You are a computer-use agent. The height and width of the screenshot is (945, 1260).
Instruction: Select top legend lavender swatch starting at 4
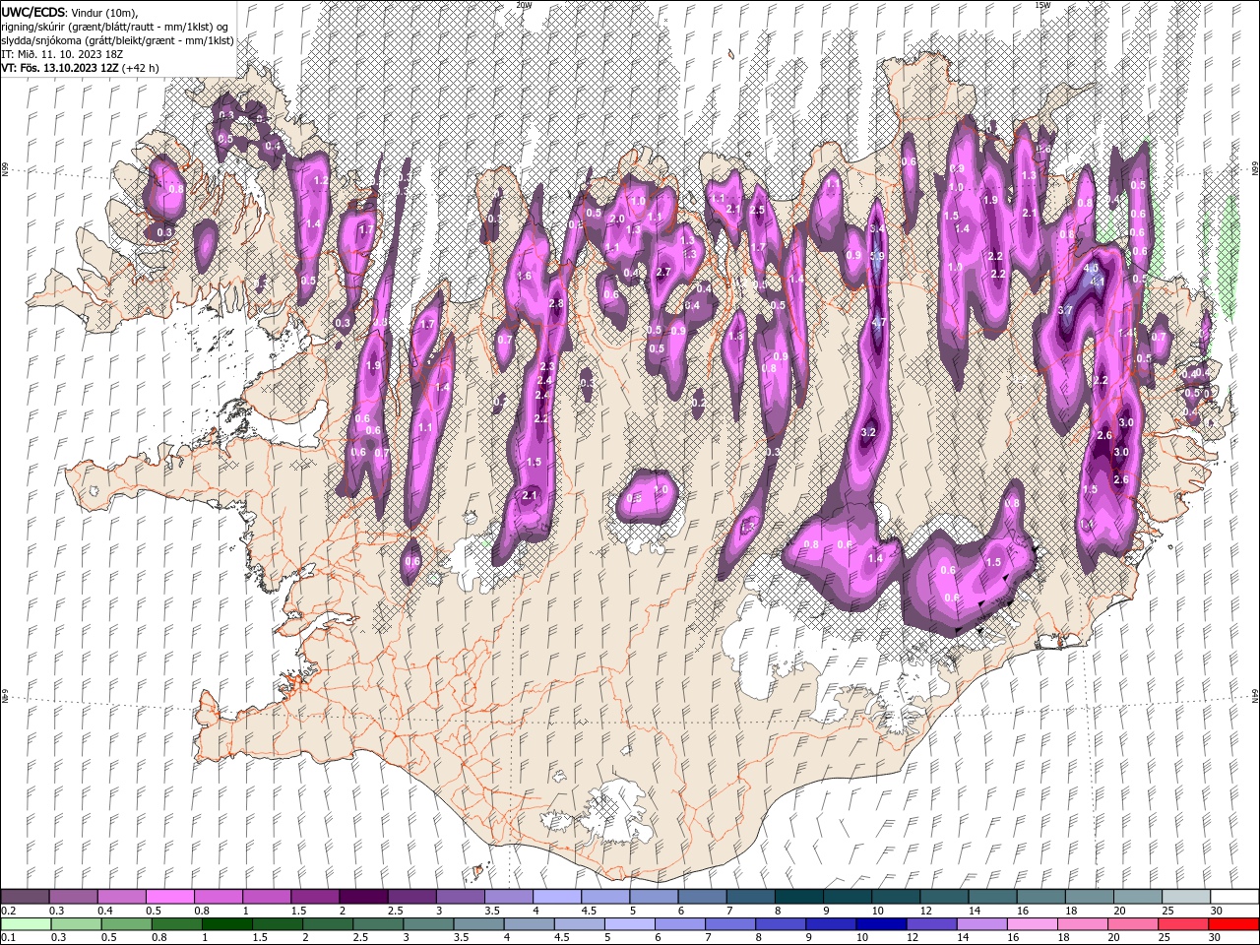coord(555,897)
